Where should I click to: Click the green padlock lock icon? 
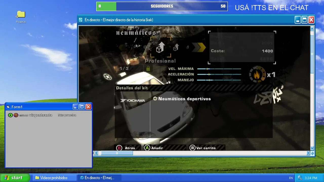click(x=148, y=68)
